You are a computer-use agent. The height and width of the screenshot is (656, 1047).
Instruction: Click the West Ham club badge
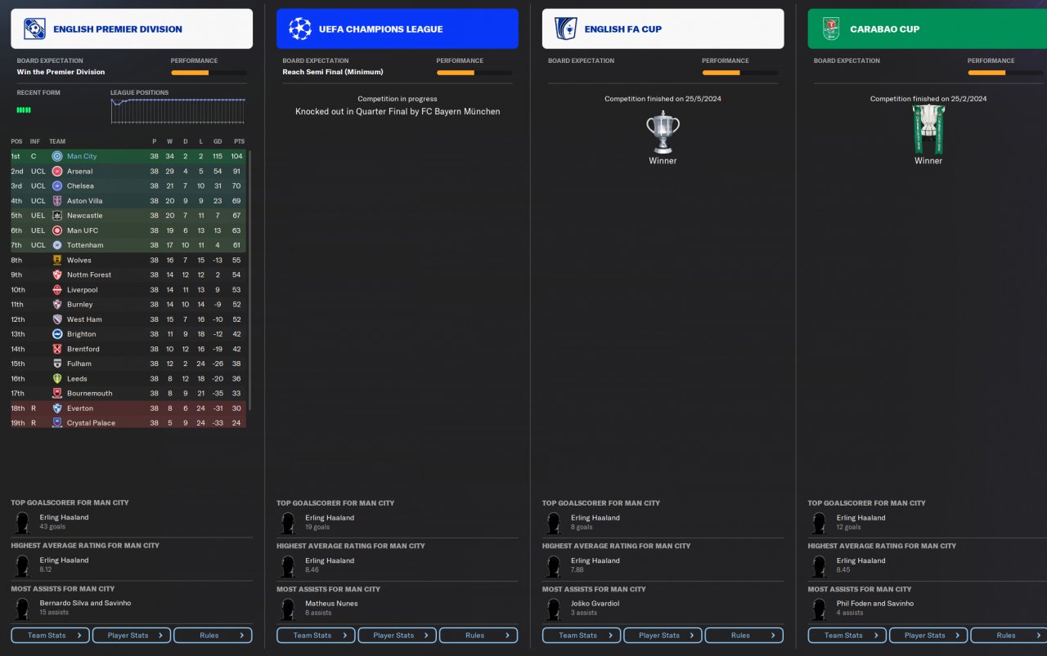click(57, 319)
